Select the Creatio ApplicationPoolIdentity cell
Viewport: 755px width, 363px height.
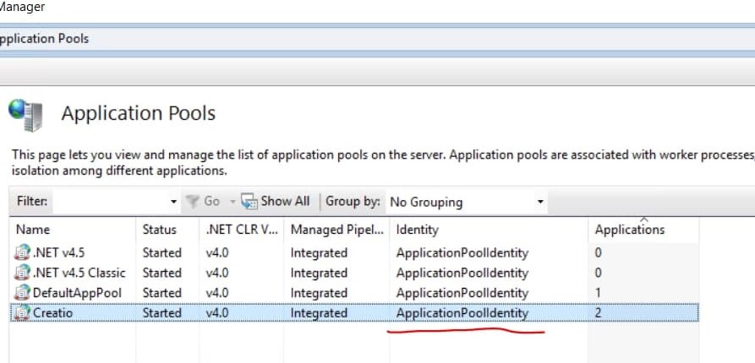(462, 313)
